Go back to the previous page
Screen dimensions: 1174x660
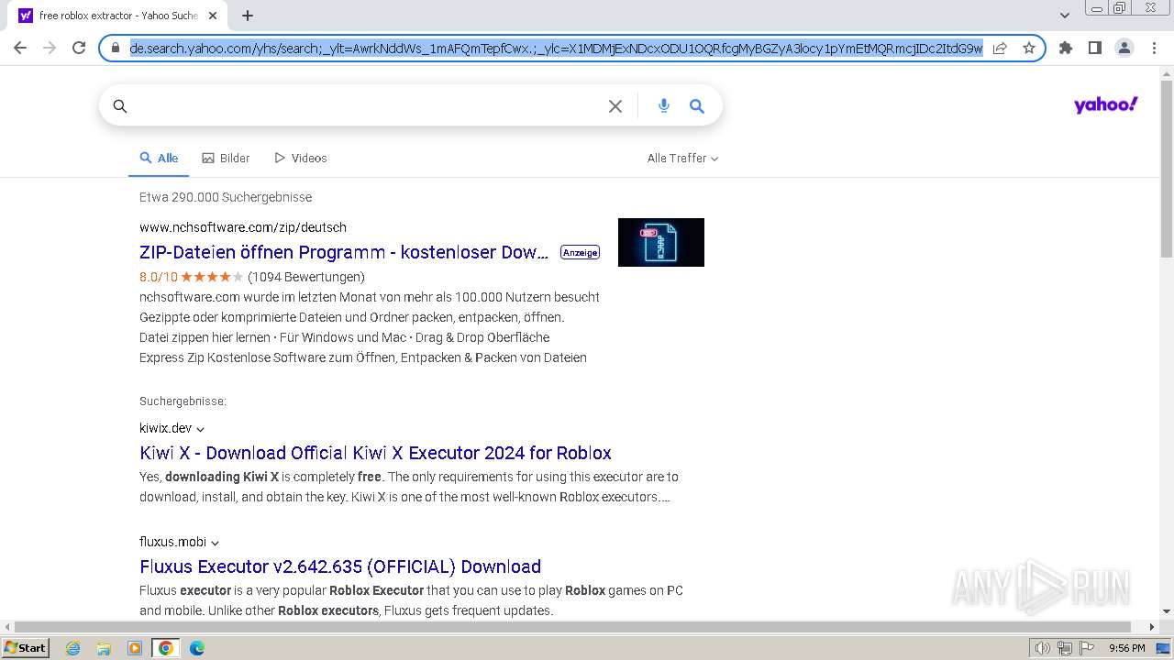20,48
